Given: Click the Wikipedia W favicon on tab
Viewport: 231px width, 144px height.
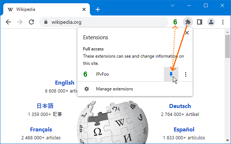Looking at the screenshot, I should click(10, 10).
